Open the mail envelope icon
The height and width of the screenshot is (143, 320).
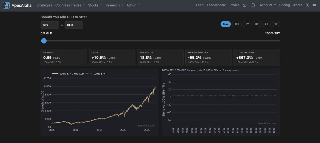(x=245, y=5)
